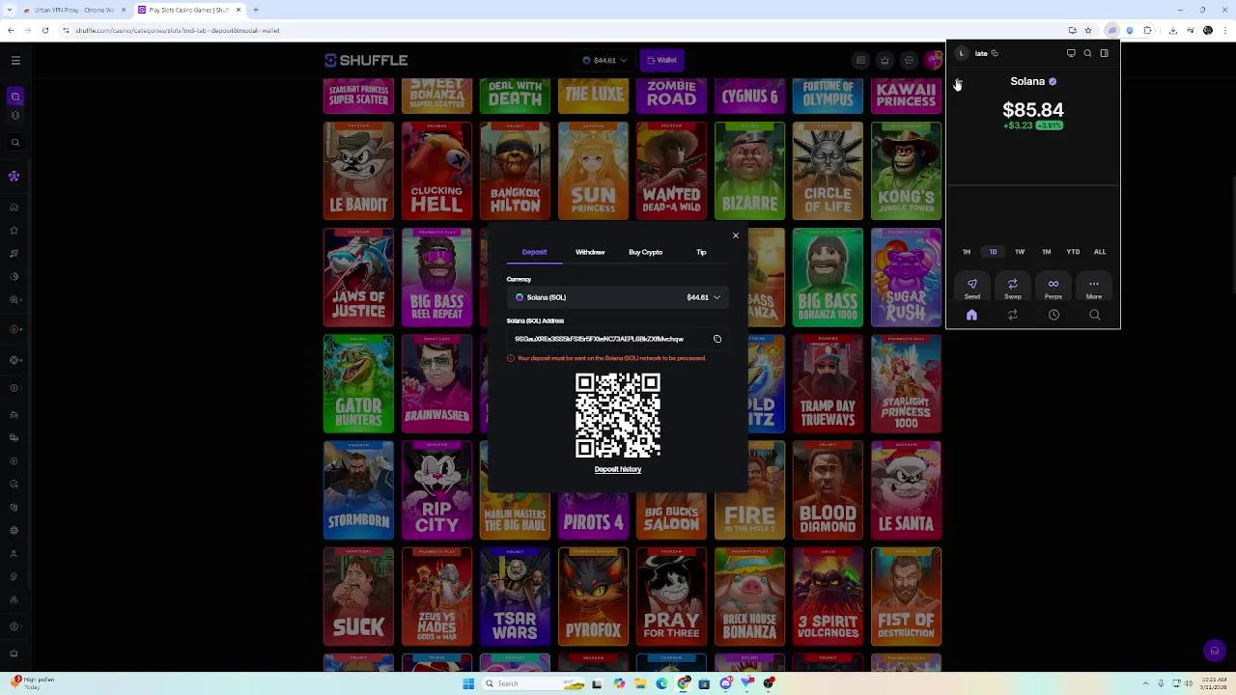
Task: Select the casino dice sidebar icon
Action: pyautogui.click(x=14, y=97)
